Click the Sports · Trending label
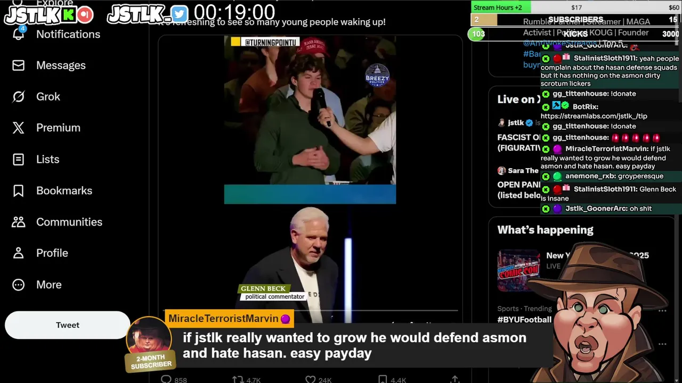The width and height of the screenshot is (682, 383). pos(524,309)
